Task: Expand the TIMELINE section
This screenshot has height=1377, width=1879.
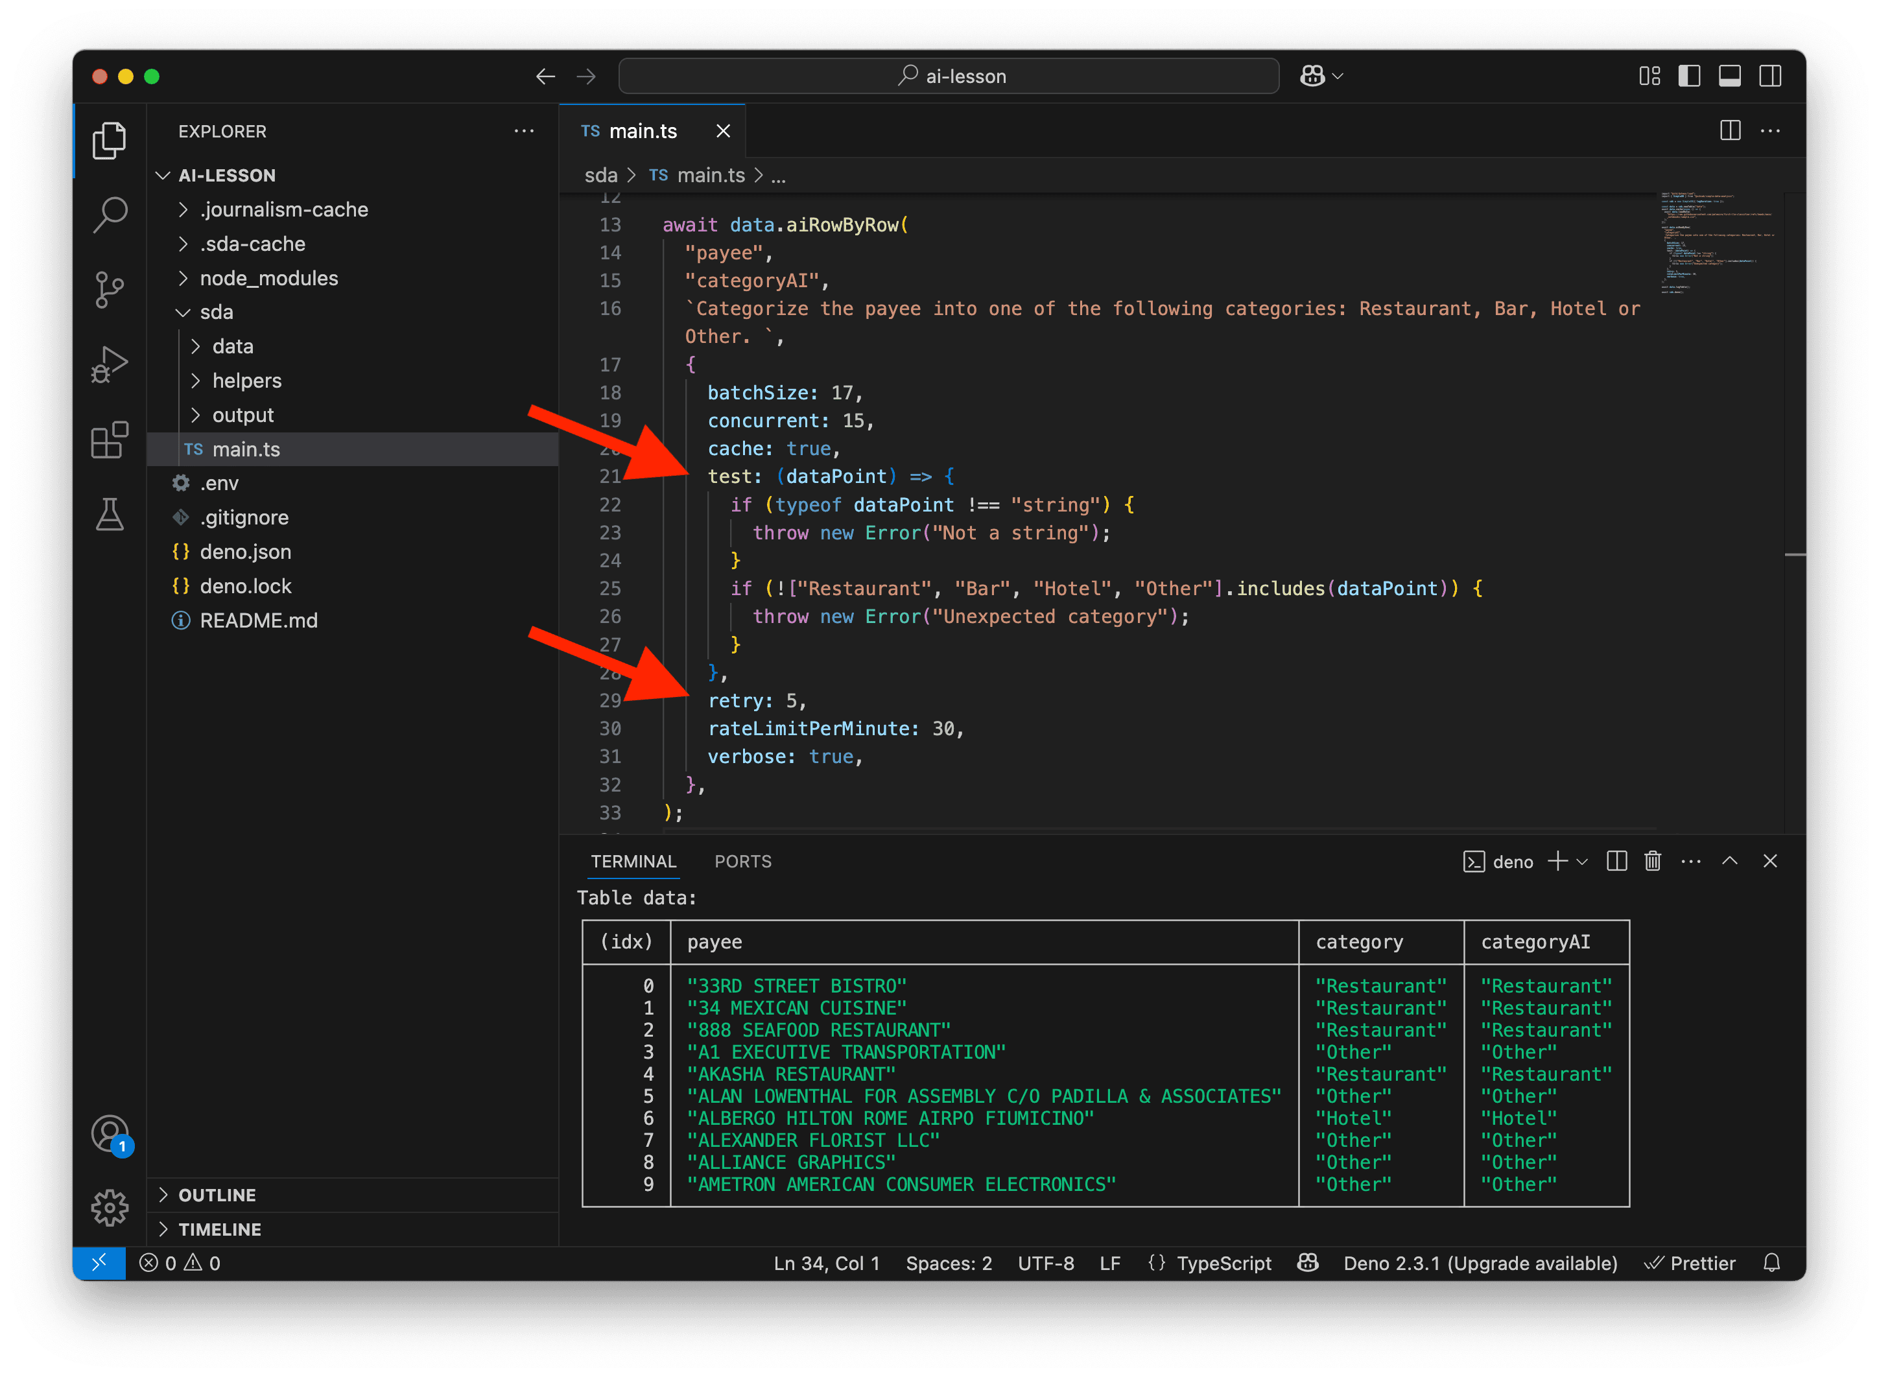Action: pyautogui.click(x=353, y=1229)
